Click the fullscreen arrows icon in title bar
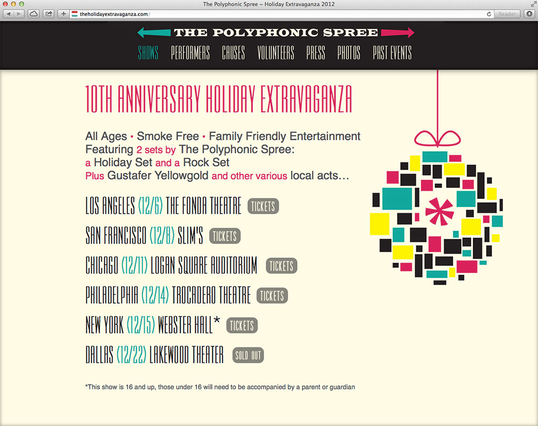 point(533,4)
